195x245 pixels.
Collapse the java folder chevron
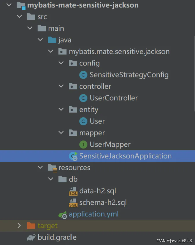[x=40, y=40]
